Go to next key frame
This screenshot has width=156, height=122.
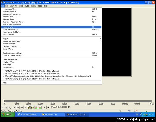pos(33,107)
